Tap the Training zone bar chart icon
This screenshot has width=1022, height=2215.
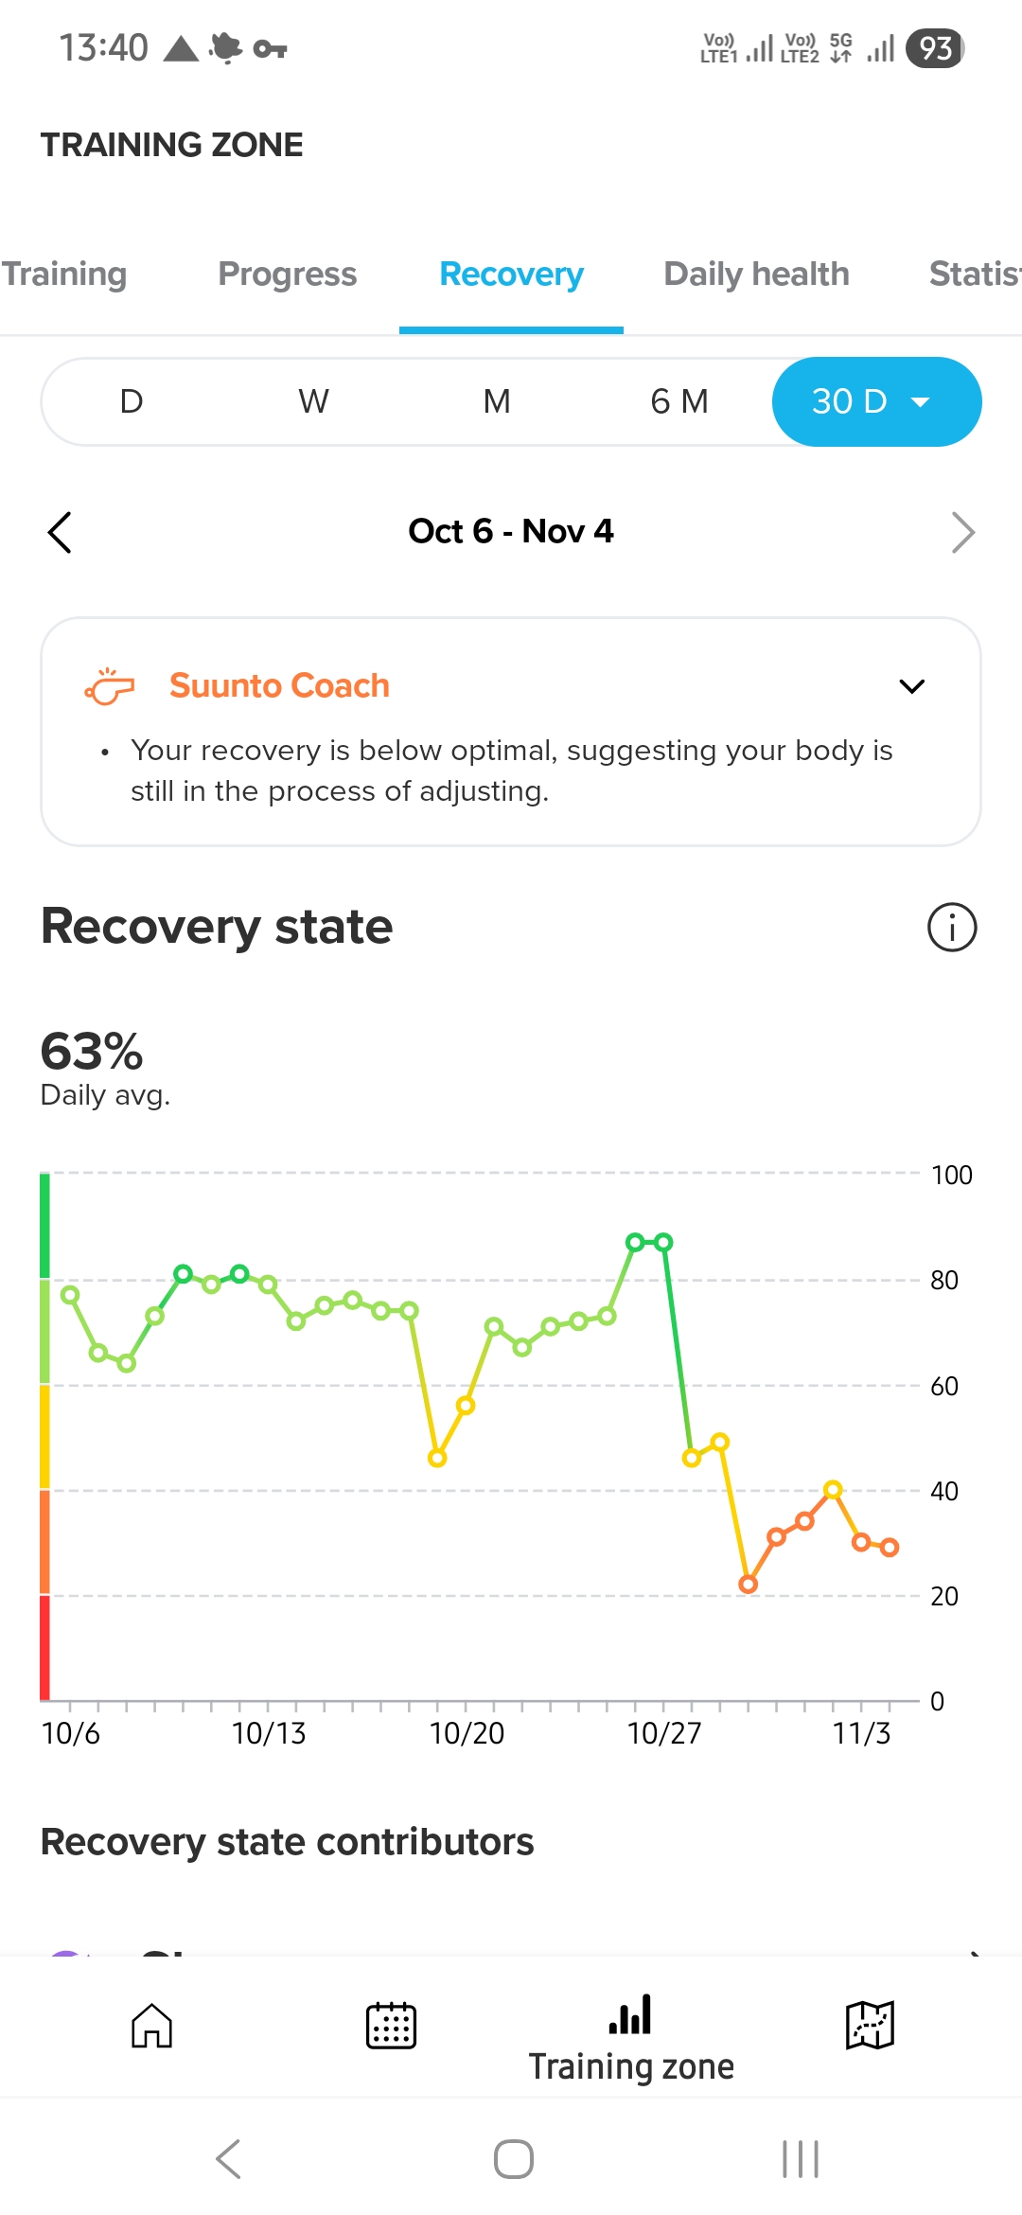tap(630, 2014)
